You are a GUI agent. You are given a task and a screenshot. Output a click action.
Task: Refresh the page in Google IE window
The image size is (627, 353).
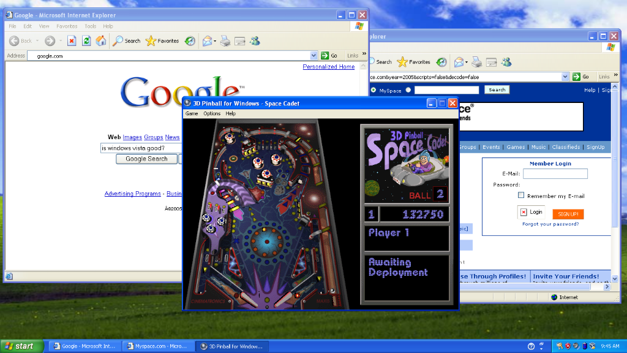coord(86,41)
